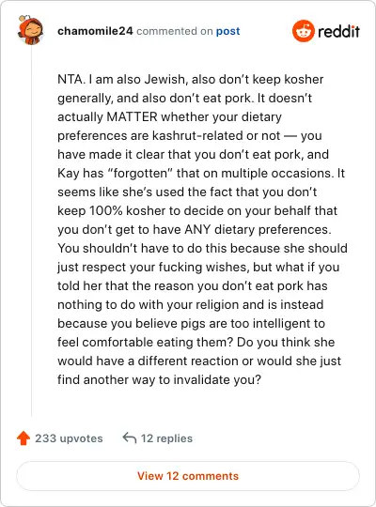Click the View 12 comments button
The height and width of the screenshot is (507, 376).
coord(188,476)
